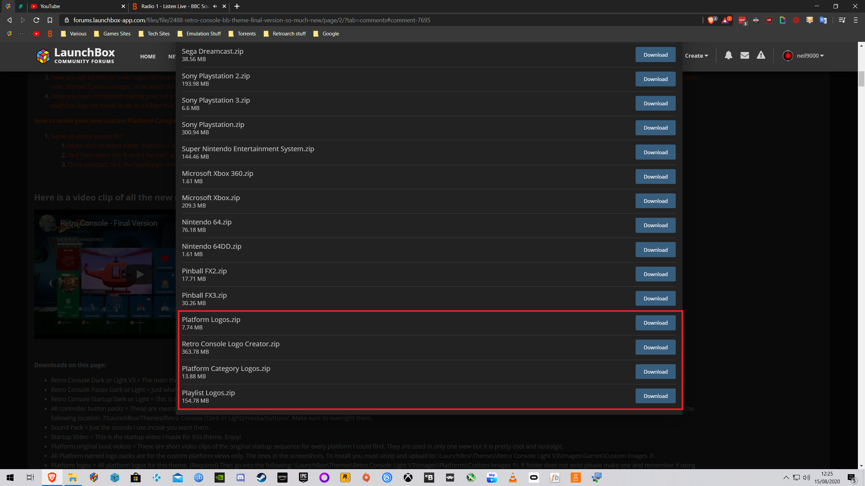The width and height of the screenshot is (865, 486).
Task: Click the page vertical scrollbar thumb
Action: pos(861,79)
